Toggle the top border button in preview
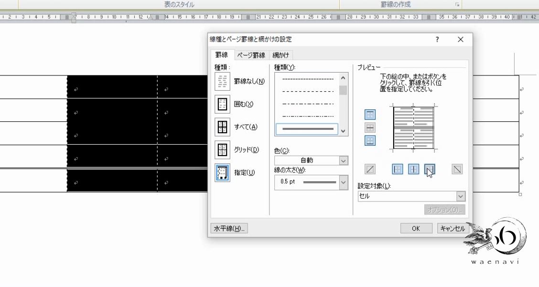539x287 pixels. pos(370,115)
